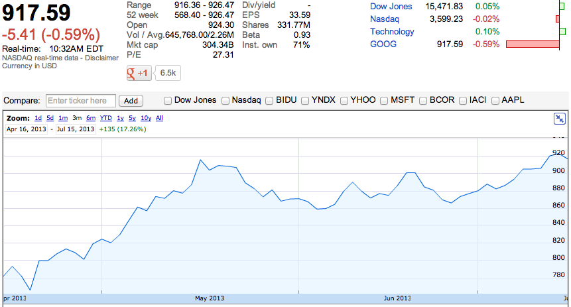Click the 780 price axis label
The image size is (571, 307).
[558, 275]
